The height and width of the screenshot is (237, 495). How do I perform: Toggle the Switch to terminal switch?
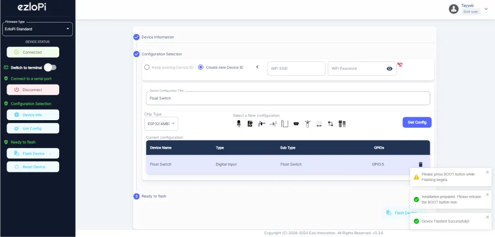click(50, 67)
